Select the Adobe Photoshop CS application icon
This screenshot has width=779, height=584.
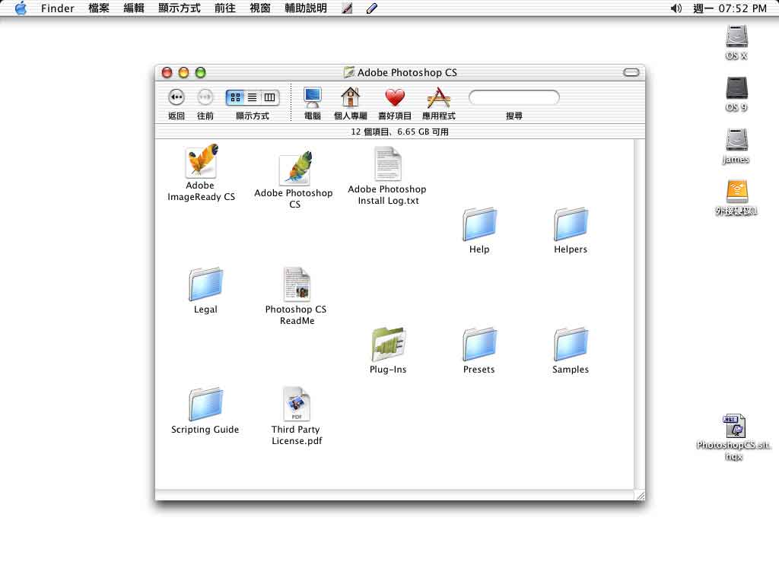coord(295,168)
